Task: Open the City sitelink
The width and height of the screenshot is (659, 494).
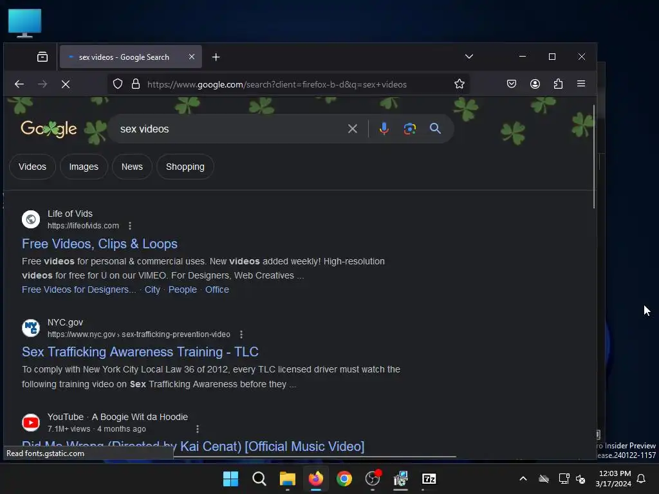Action: [x=152, y=290]
